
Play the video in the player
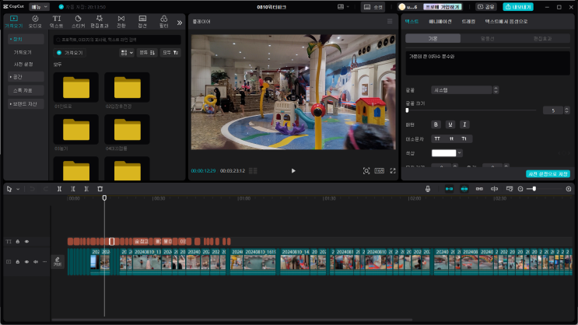pos(293,170)
